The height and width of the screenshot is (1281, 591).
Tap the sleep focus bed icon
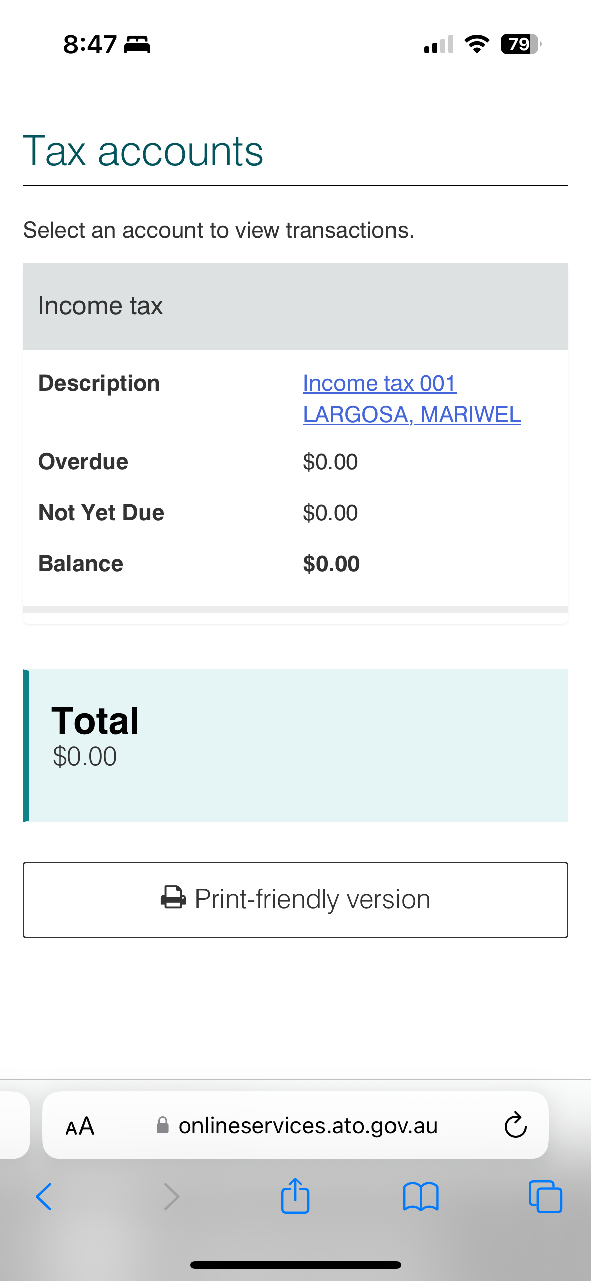point(137,45)
